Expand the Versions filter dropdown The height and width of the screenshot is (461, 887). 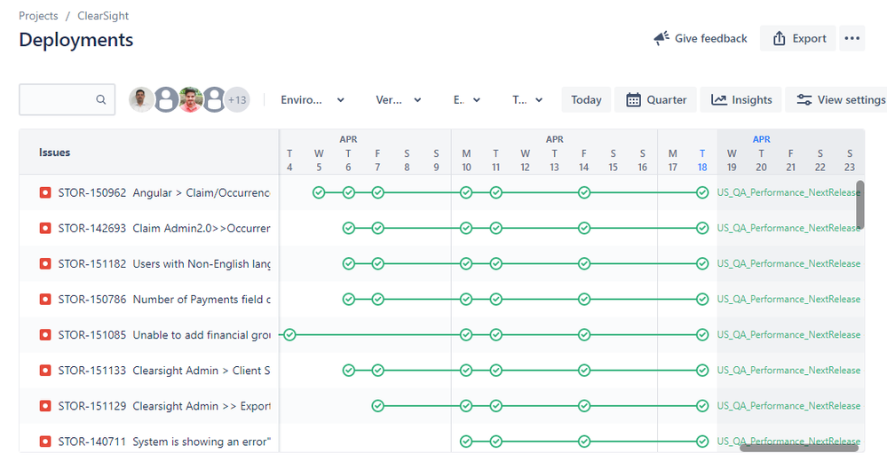(399, 100)
